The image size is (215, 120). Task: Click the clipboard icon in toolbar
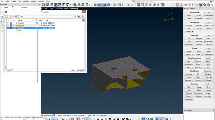87,5
